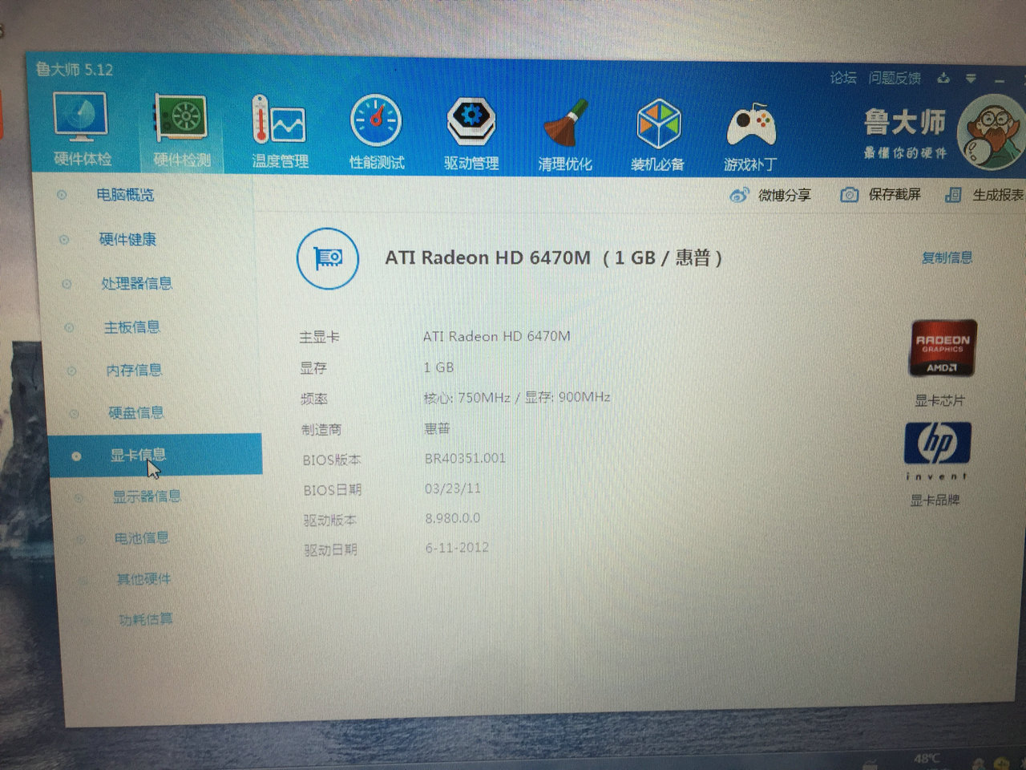The height and width of the screenshot is (770, 1026).
Task: Select 硬盘信息 in the sidebar
Action: 136,412
